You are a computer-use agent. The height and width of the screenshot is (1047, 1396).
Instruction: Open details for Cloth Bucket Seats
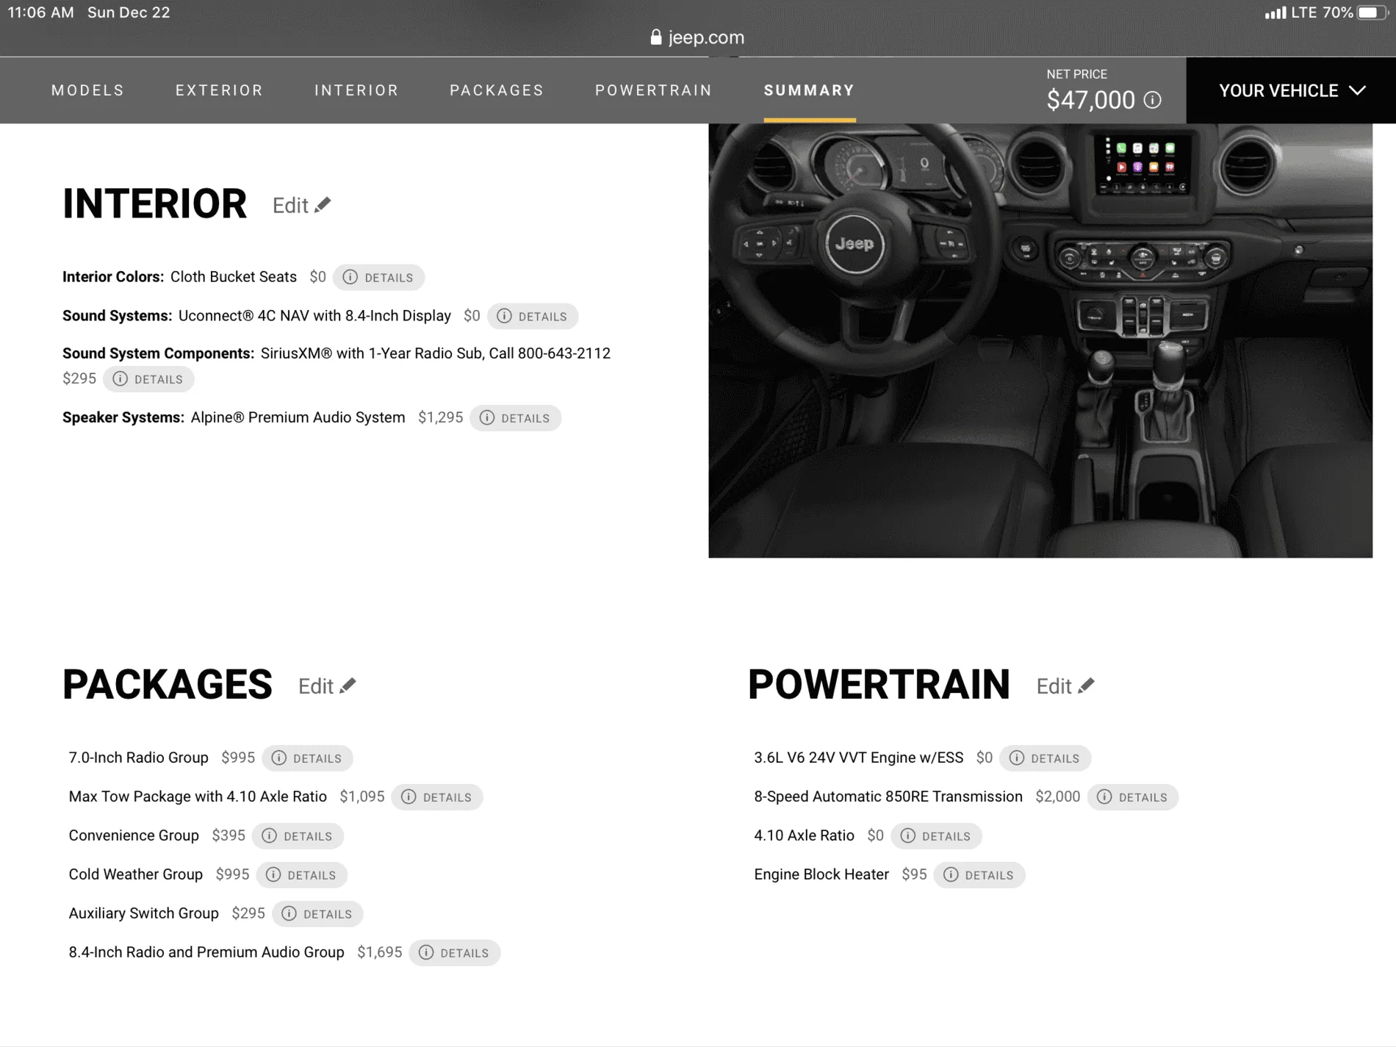[378, 277]
